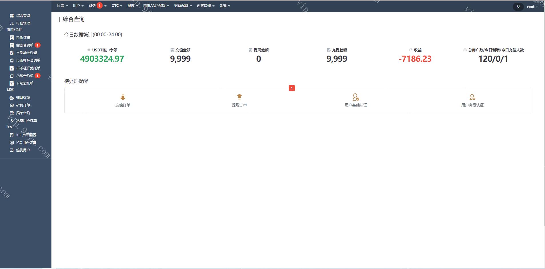Click the 行情管理 icon in sidebar

coord(12,23)
